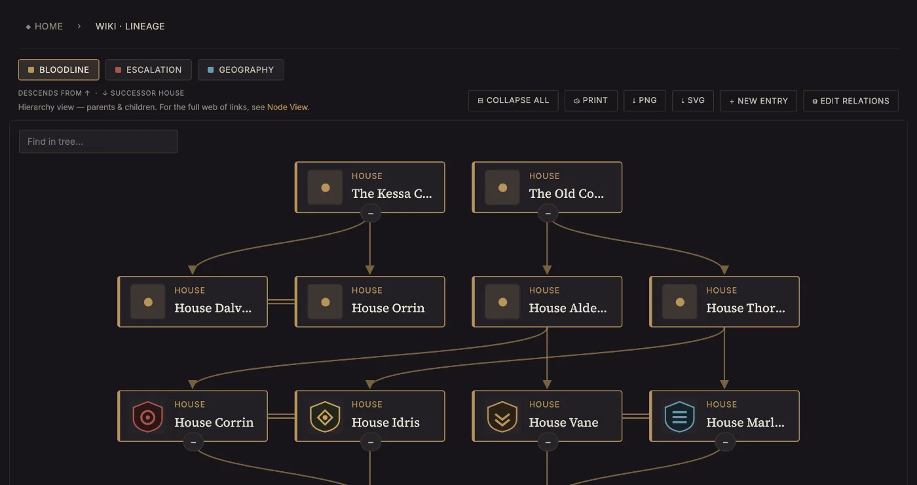The image size is (917, 485).
Task: Export the tree as PNG
Action: tap(645, 101)
